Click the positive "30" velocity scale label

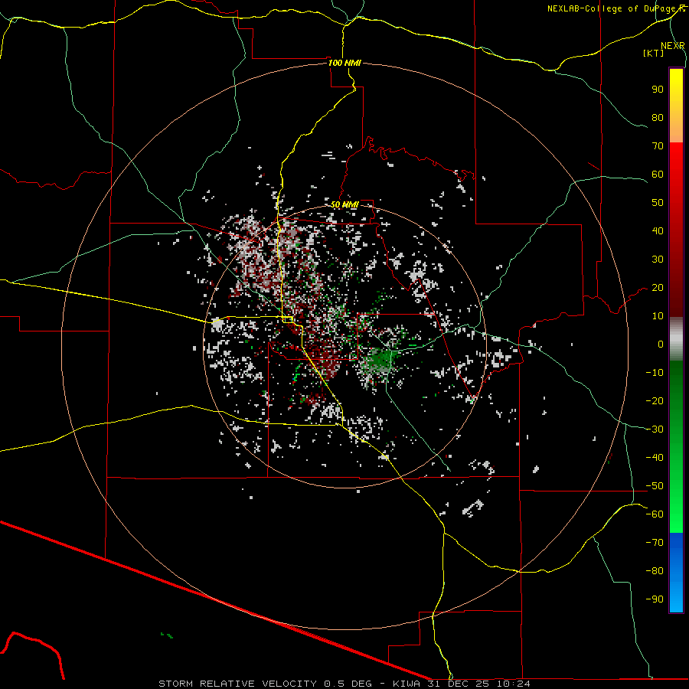click(x=658, y=260)
